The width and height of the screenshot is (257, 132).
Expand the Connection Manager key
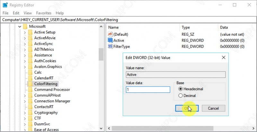point(25,101)
